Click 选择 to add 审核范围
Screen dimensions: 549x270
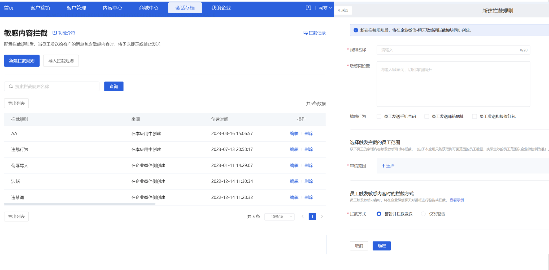(388, 166)
